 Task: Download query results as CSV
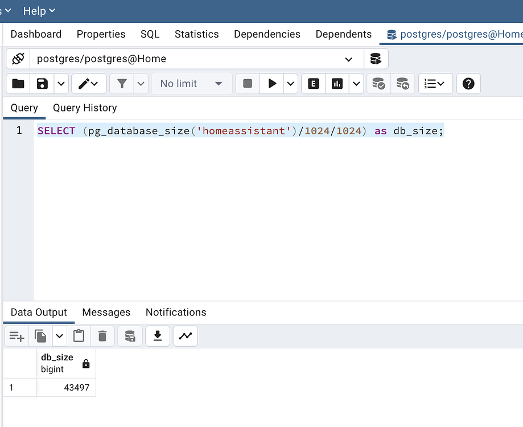click(x=158, y=336)
